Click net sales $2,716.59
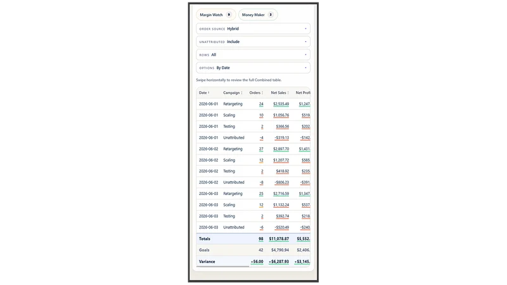The width and height of the screenshot is (507, 285). tap(281, 194)
